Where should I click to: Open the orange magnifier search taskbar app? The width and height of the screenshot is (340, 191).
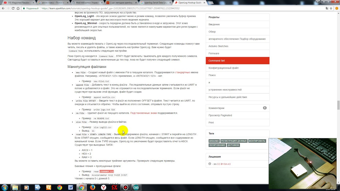point(49,188)
